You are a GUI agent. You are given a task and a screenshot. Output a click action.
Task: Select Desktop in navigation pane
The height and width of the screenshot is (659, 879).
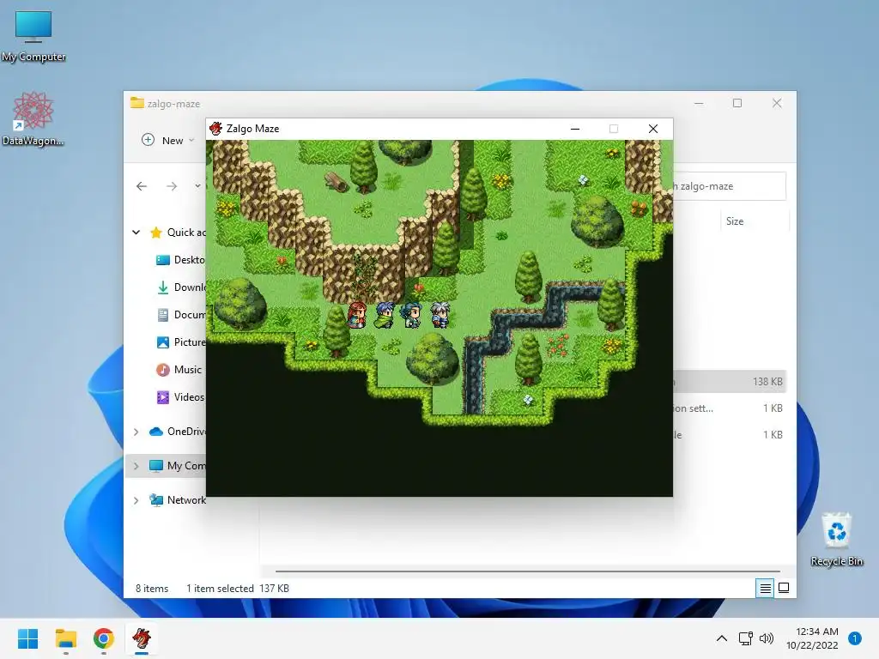180,259
